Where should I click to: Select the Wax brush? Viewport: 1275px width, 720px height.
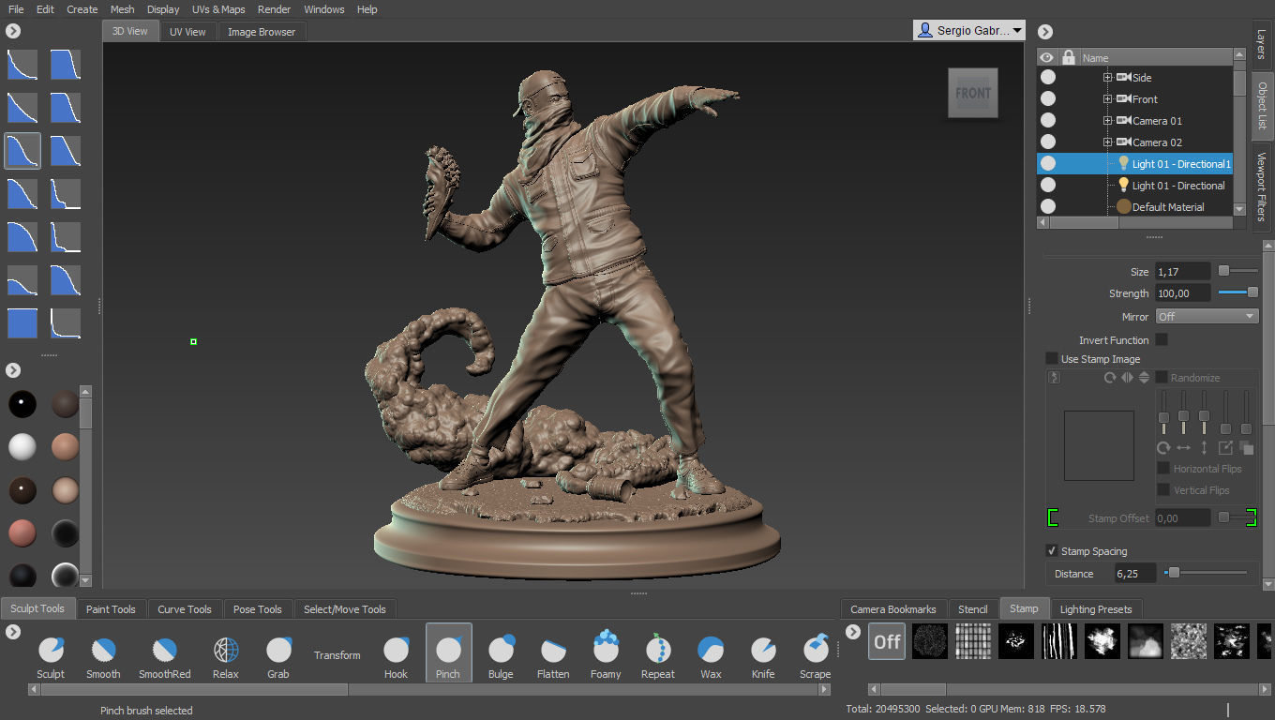click(711, 654)
